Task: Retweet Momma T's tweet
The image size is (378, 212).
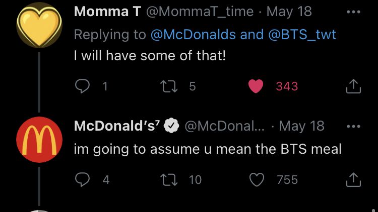Action: click(x=169, y=86)
